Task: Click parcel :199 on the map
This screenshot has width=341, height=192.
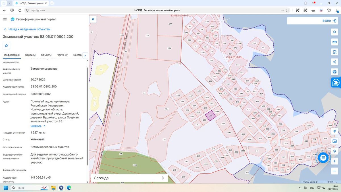Action: pos(217,111)
